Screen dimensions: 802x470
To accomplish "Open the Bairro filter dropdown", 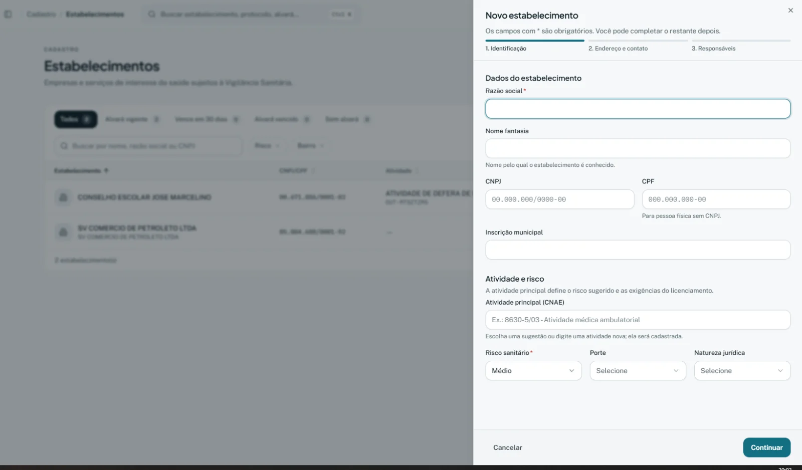I will pyautogui.click(x=310, y=146).
